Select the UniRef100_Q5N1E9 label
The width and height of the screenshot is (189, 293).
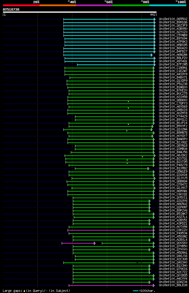tap(173, 172)
